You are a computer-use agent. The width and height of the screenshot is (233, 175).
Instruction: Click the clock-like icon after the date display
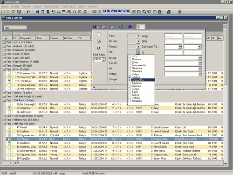(134, 12)
